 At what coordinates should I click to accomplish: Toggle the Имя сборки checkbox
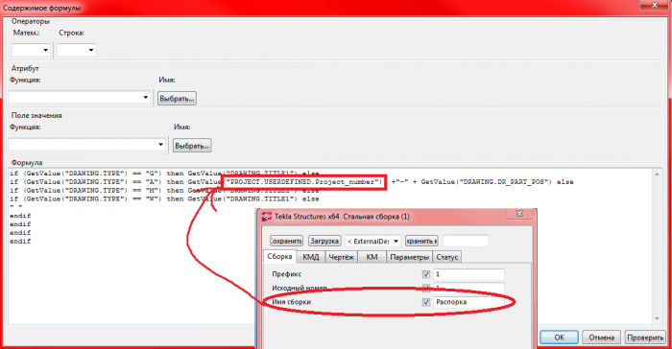[426, 302]
